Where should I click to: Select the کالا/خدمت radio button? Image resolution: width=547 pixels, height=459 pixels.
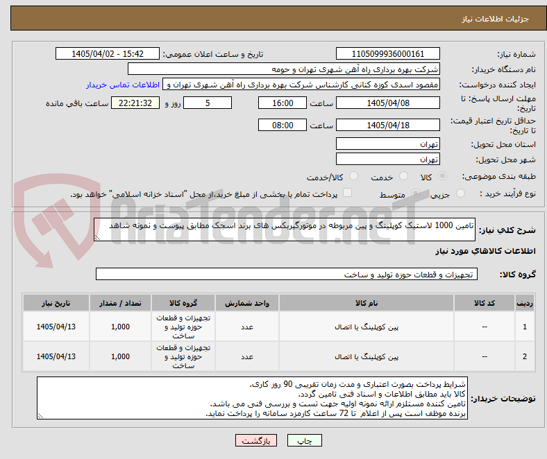354,176
